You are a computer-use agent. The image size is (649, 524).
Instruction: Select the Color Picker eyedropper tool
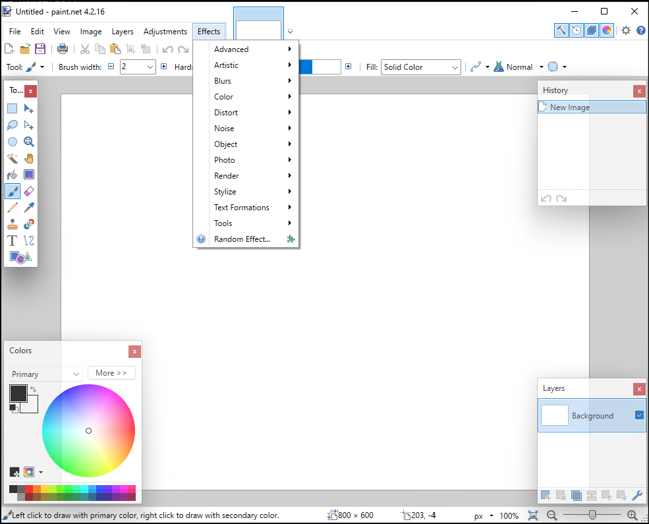29,208
